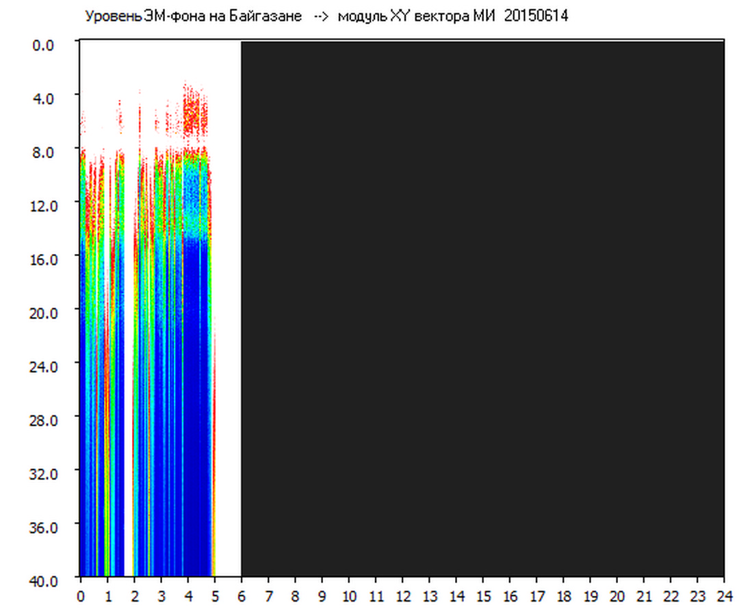
Task: Click the x-axis hour label '3'
Action: pyautogui.click(x=161, y=596)
